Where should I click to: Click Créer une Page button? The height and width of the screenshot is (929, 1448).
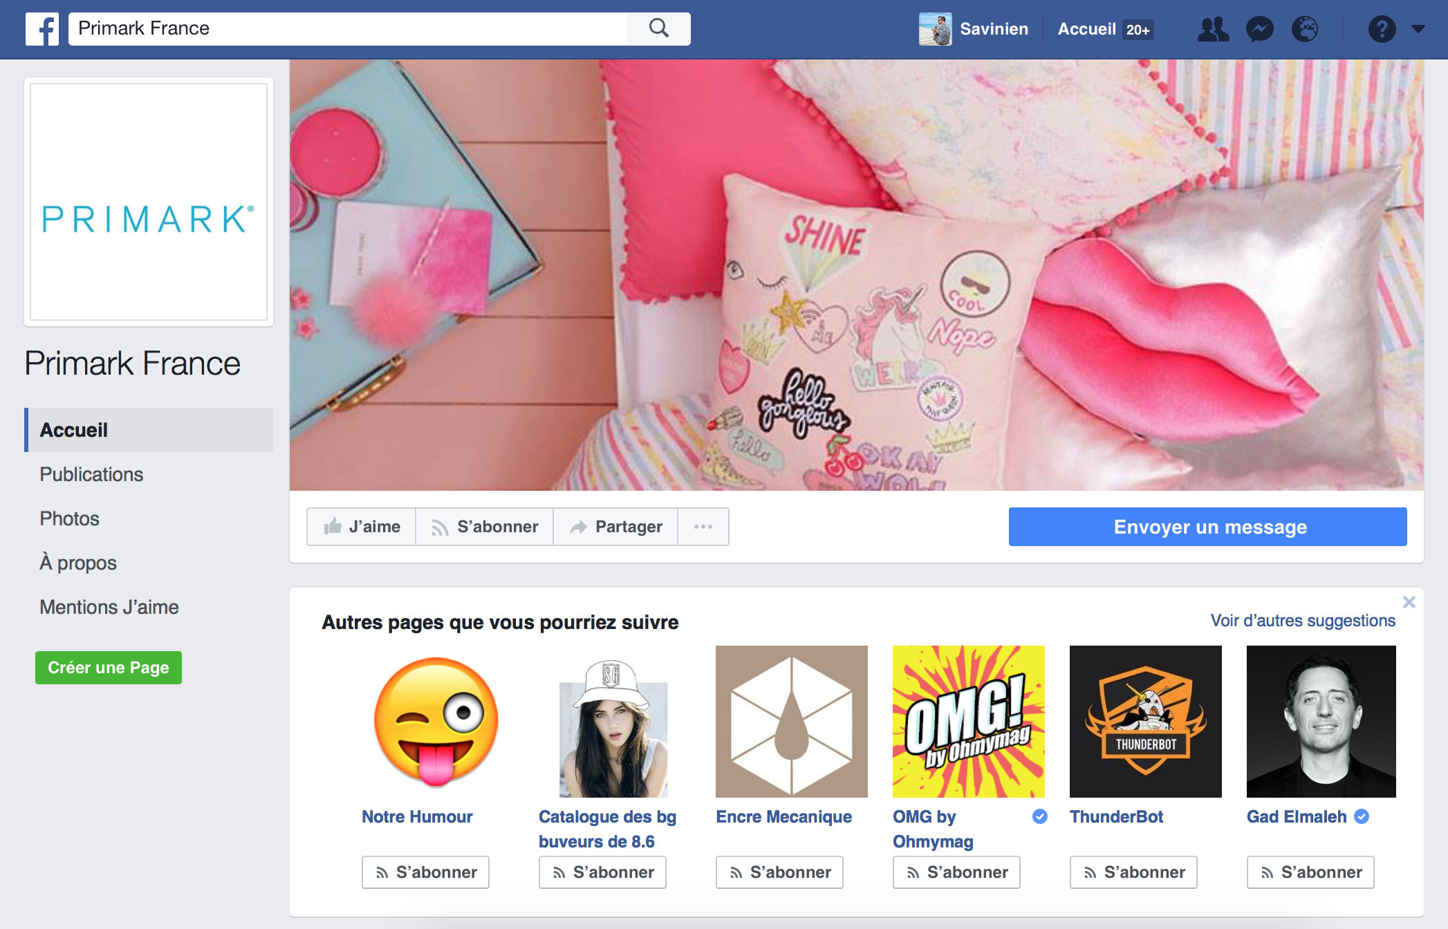point(109,668)
